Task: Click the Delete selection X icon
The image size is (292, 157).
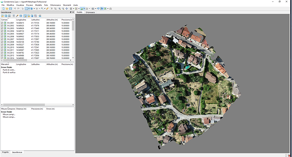Action: coord(52,9)
